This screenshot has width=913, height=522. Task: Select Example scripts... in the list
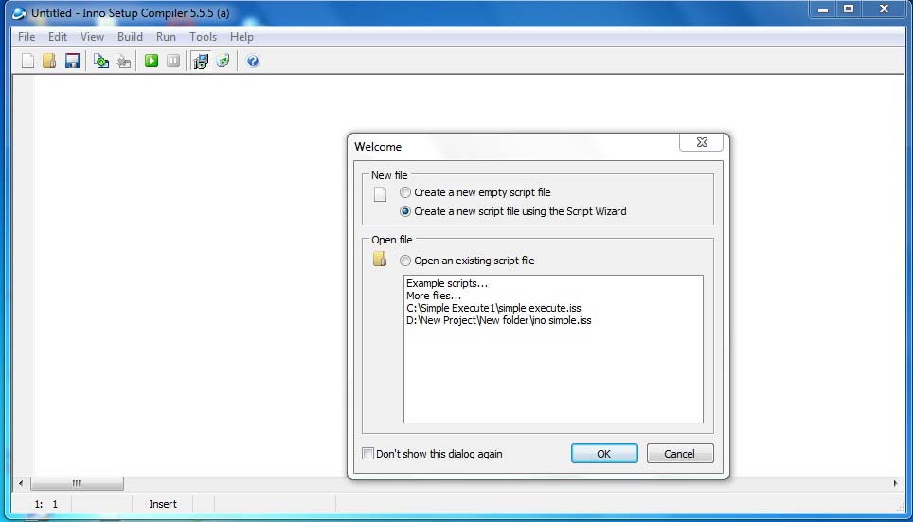tap(447, 283)
